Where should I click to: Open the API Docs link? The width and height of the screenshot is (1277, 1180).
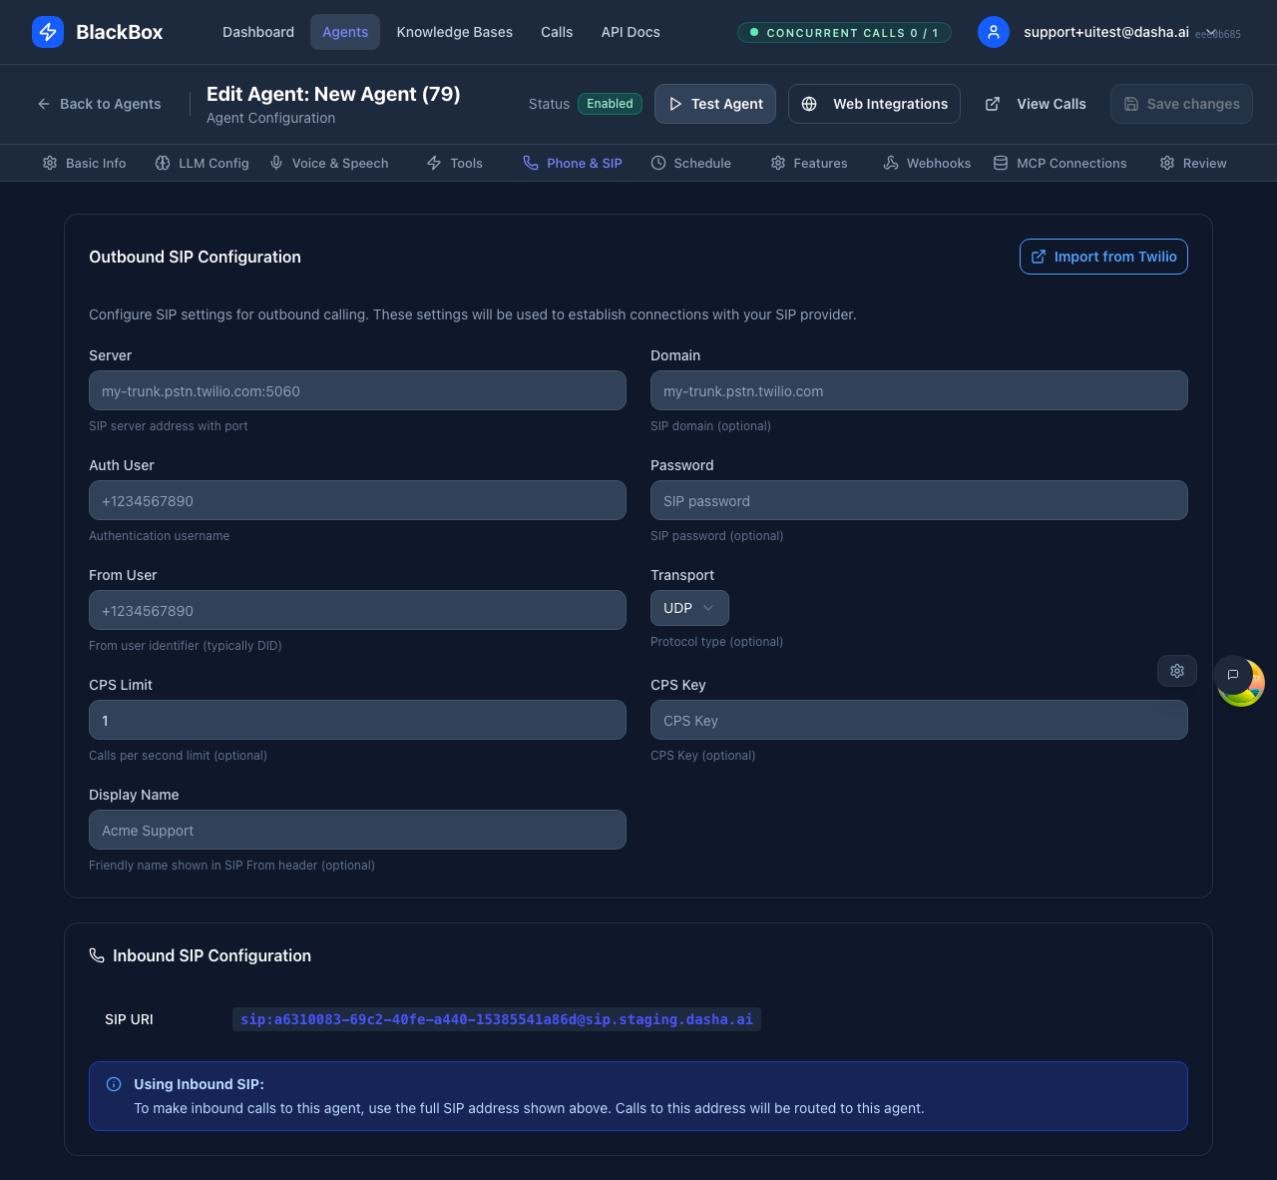pos(631,32)
